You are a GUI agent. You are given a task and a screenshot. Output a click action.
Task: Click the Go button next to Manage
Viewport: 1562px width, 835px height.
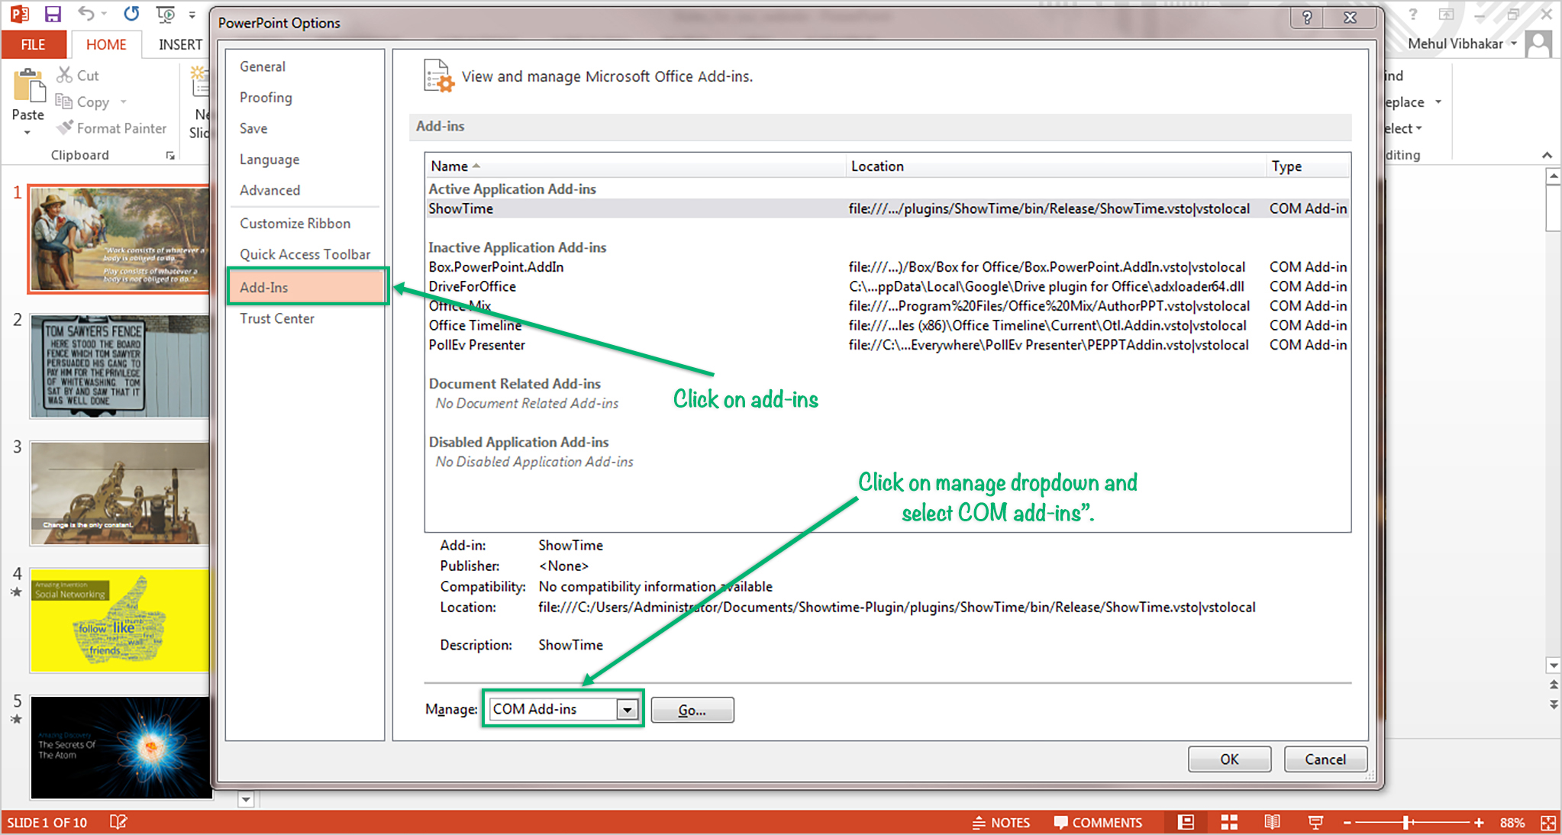tap(692, 709)
